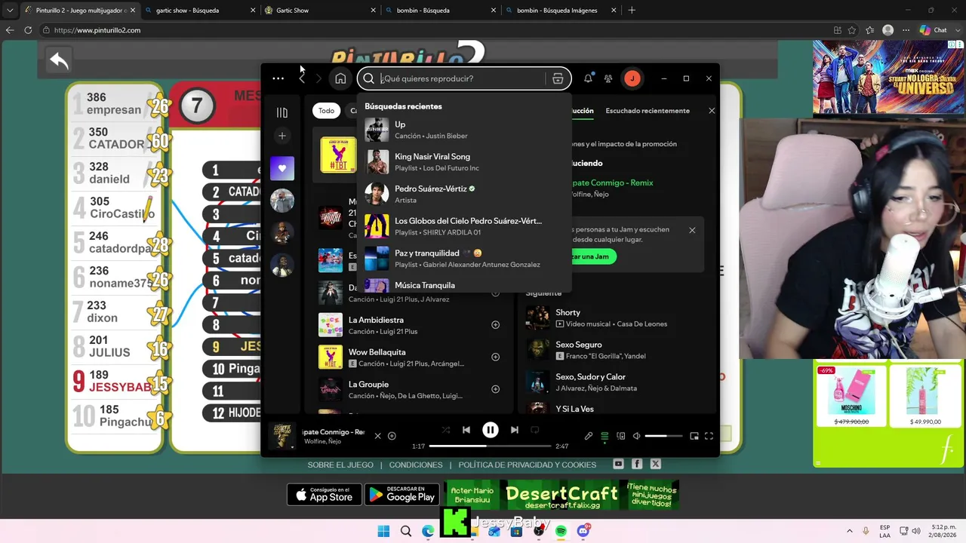Open Spotify from the taskbar
Screen dimensions: 966x543
click(x=561, y=531)
